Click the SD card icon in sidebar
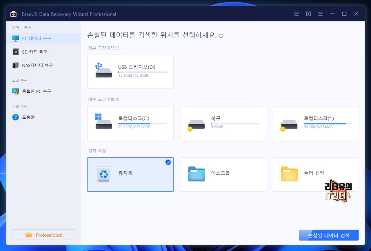371x251 pixels. click(x=15, y=52)
